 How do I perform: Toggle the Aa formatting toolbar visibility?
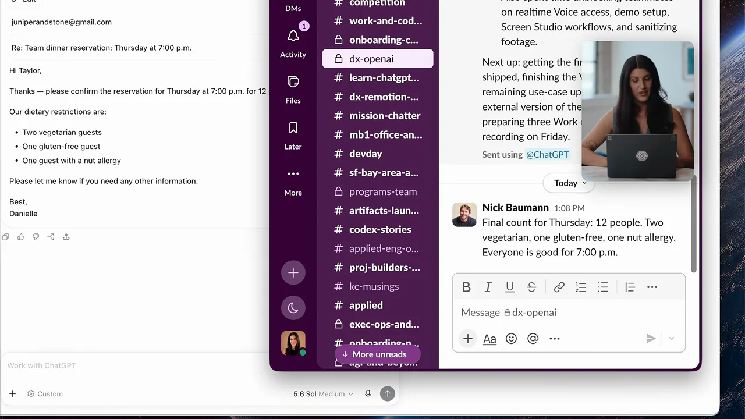[489, 339]
